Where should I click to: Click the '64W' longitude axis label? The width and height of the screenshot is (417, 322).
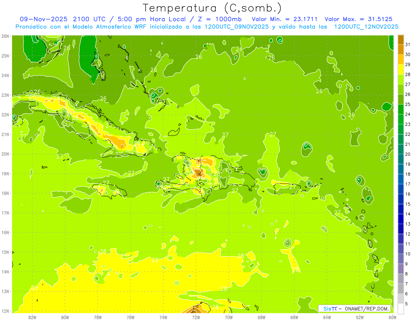327,317
